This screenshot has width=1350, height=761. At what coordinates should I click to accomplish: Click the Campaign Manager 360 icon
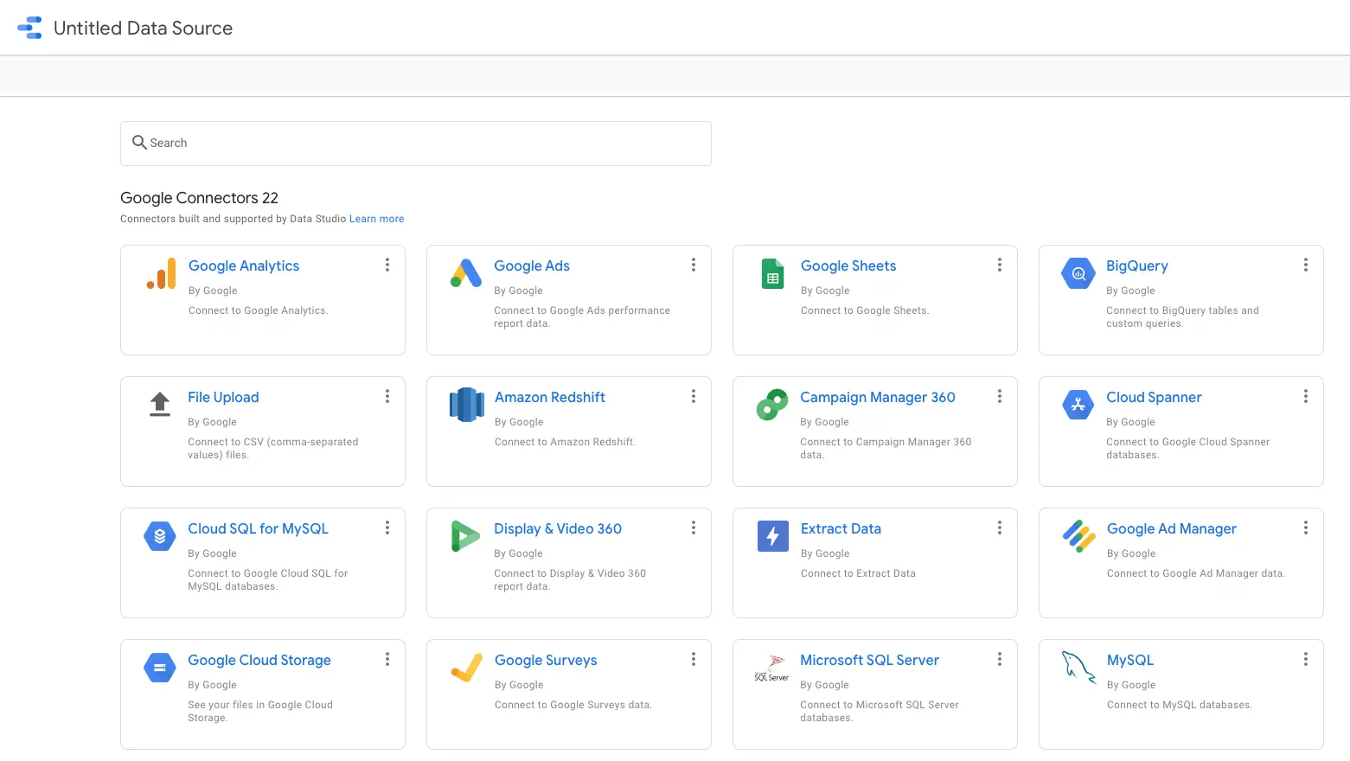pos(772,405)
